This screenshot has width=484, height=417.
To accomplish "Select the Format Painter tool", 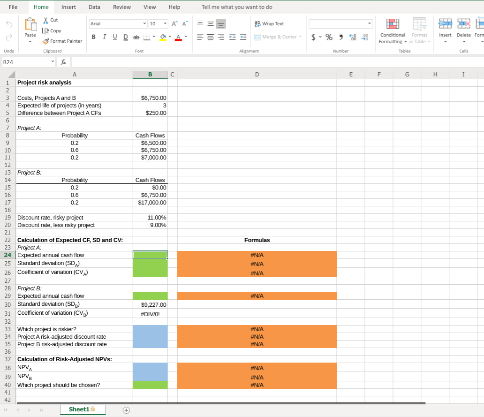I will [62, 41].
